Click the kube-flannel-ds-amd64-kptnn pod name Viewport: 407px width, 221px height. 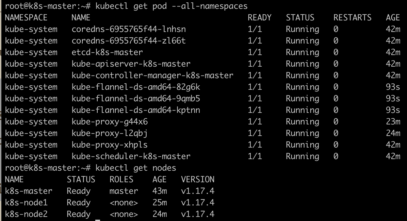(136, 110)
